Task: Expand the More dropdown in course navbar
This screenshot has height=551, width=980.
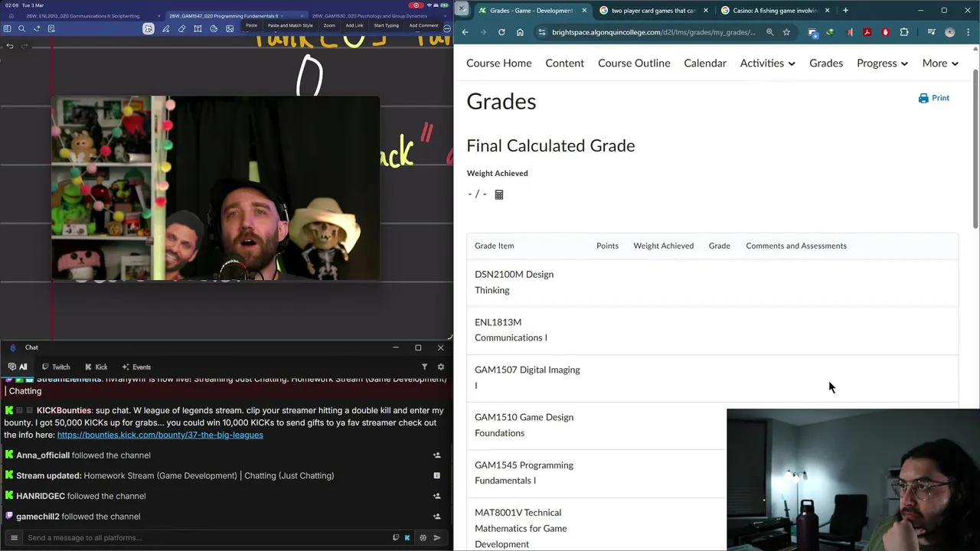Action: (940, 63)
